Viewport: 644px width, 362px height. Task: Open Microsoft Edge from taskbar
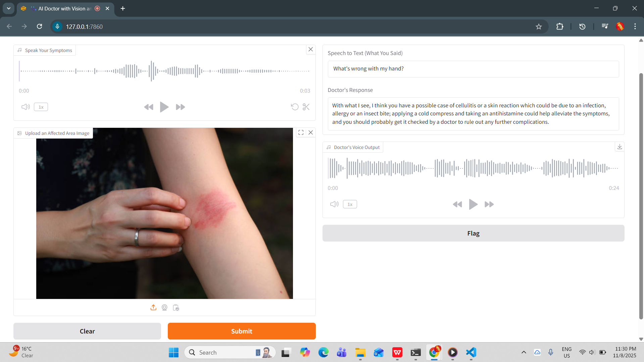pos(323,352)
